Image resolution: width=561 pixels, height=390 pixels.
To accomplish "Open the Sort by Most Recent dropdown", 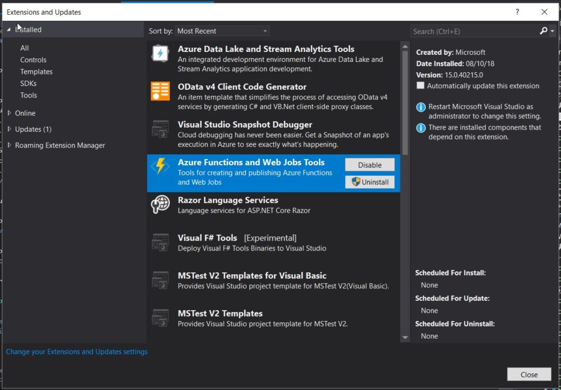I will [222, 31].
